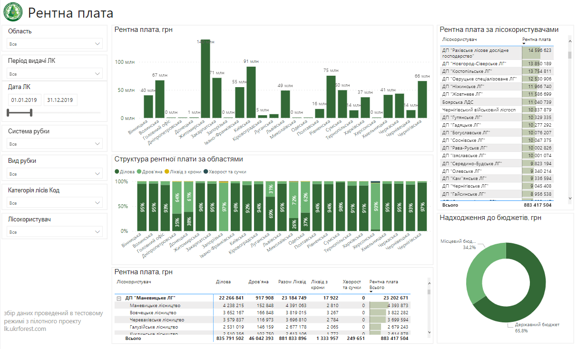The height and width of the screenshot is (349, 577).
Task: Select the Маневицьке лісництво table row
Action: coord(155,306)
